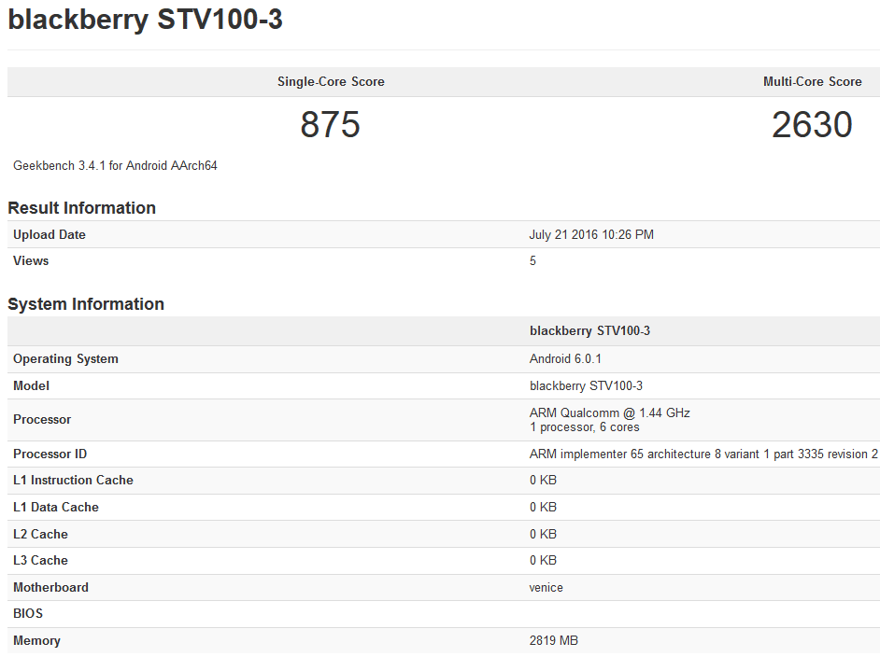This screenshot has width=880, height=657.
Task: Click the Upload Date value July 21 2016
Action: 591,235
